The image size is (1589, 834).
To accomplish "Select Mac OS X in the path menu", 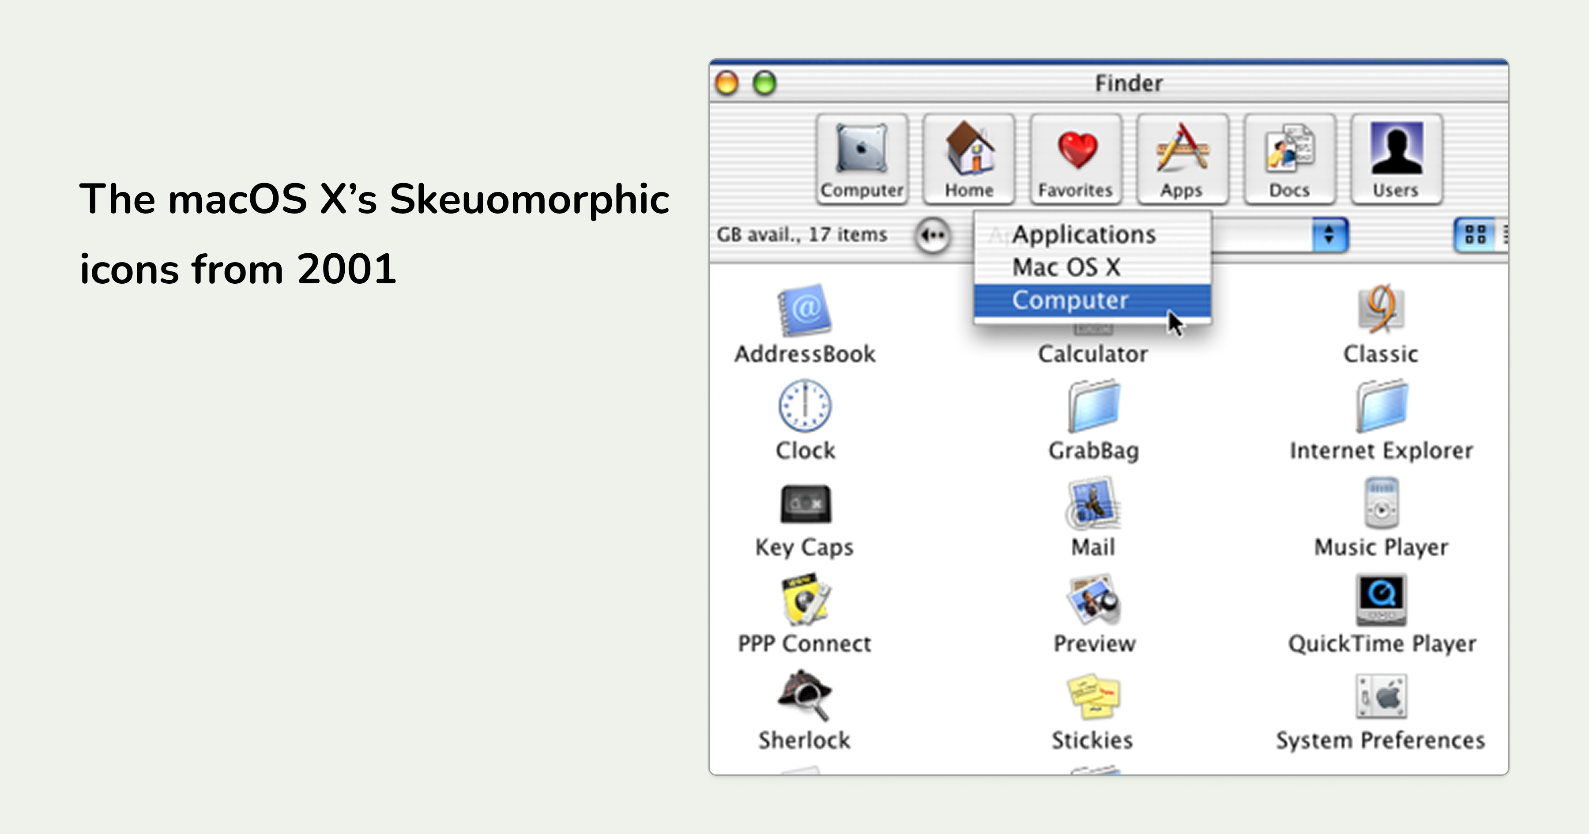I will (x=1066, y=268).
